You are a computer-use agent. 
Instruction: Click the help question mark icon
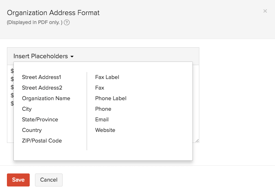point(67,23)
